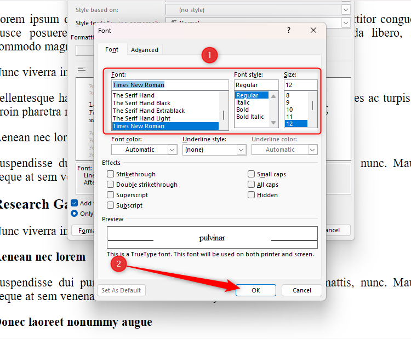
Task: Select the Font tab
Action: coord(112,49)
